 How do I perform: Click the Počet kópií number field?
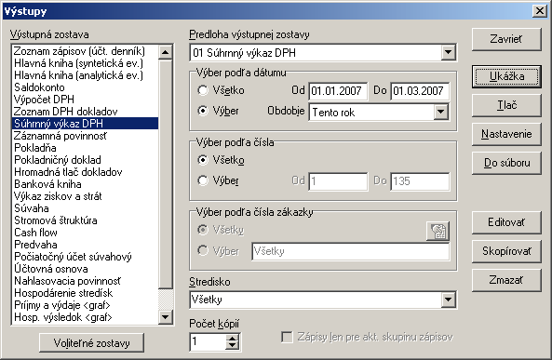[208, 341]
